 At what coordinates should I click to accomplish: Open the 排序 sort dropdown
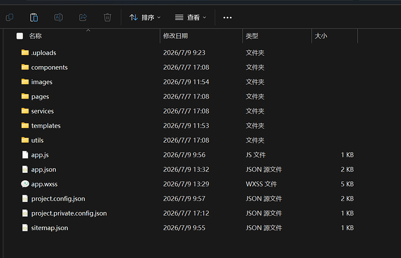(x=145, y=17)
